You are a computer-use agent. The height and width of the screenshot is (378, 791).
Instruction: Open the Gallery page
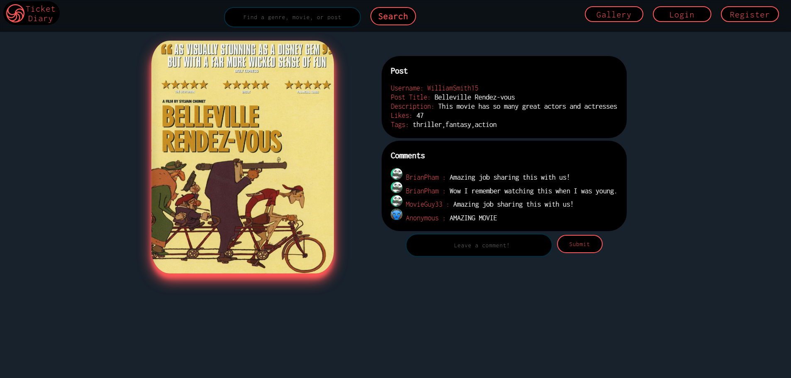click(x=613, y=15)
